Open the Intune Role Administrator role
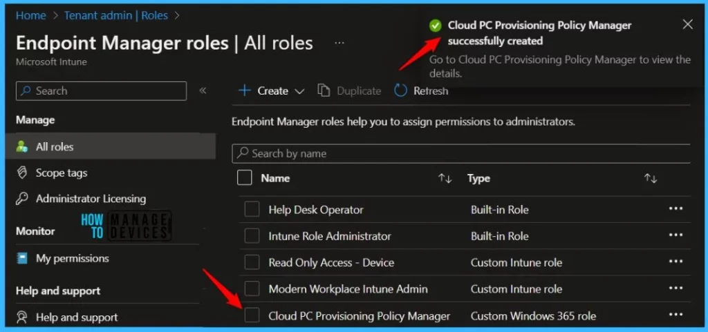 pyautogui.click(x=330, y=236)
